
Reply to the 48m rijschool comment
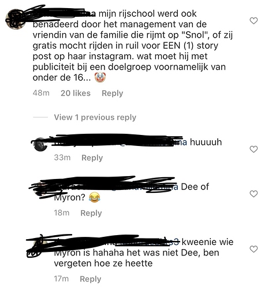coord(112,93)
